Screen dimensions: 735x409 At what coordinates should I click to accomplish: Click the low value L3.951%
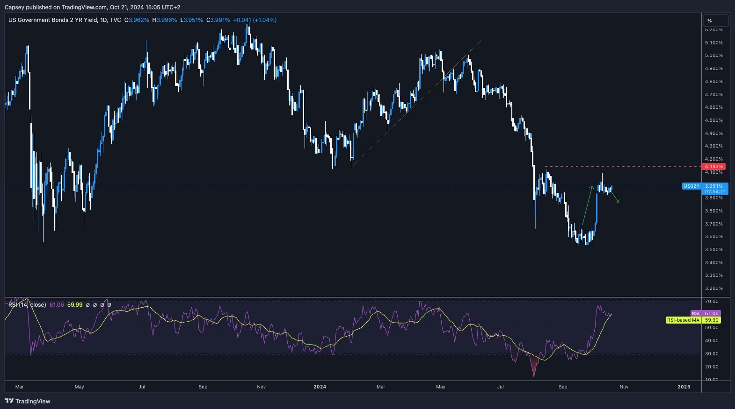(x=192, y=20)
